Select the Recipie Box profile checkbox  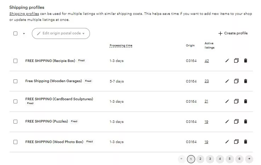pos(15,61)
